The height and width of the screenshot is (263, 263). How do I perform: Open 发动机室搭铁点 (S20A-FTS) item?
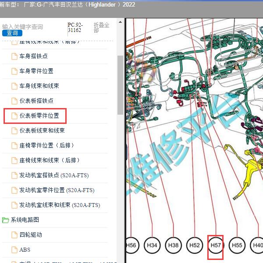pos(54,175)
